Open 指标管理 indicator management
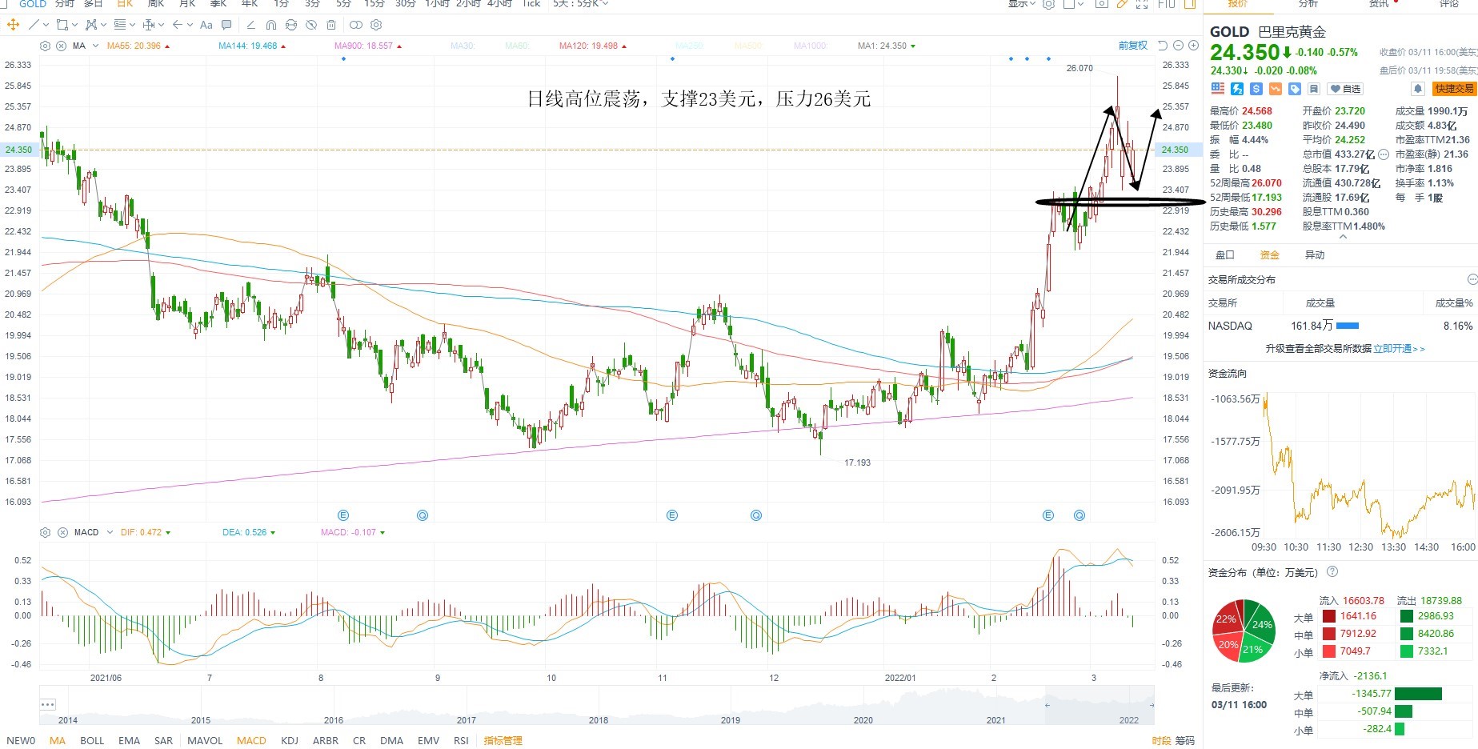The width and height of the screenshot is (1478, 749). coord(503,741)
